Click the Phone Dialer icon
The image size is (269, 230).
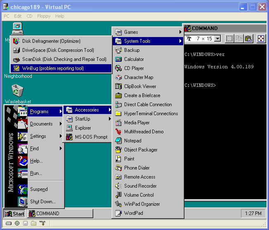pos(118,168)
